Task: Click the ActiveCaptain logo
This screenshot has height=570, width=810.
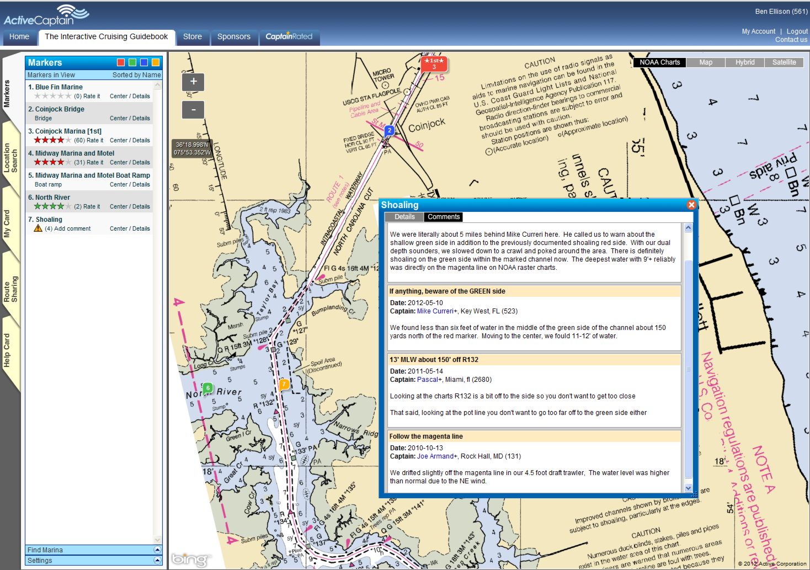Action: click(46, 16)
